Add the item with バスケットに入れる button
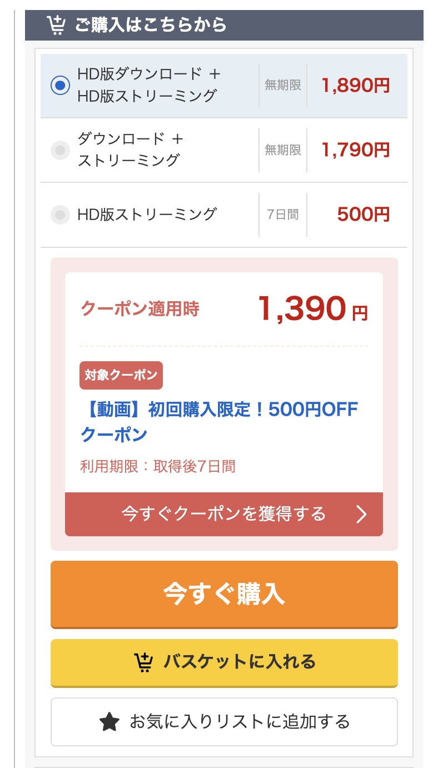443x768 pixels. (224, 662)
